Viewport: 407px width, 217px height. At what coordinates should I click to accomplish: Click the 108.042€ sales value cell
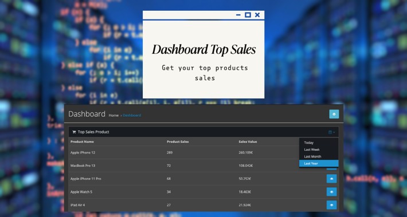[245, 166]
